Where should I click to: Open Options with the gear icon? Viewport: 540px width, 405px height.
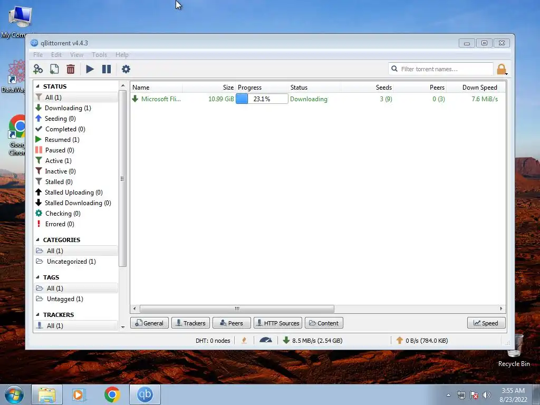click(126, 69)
